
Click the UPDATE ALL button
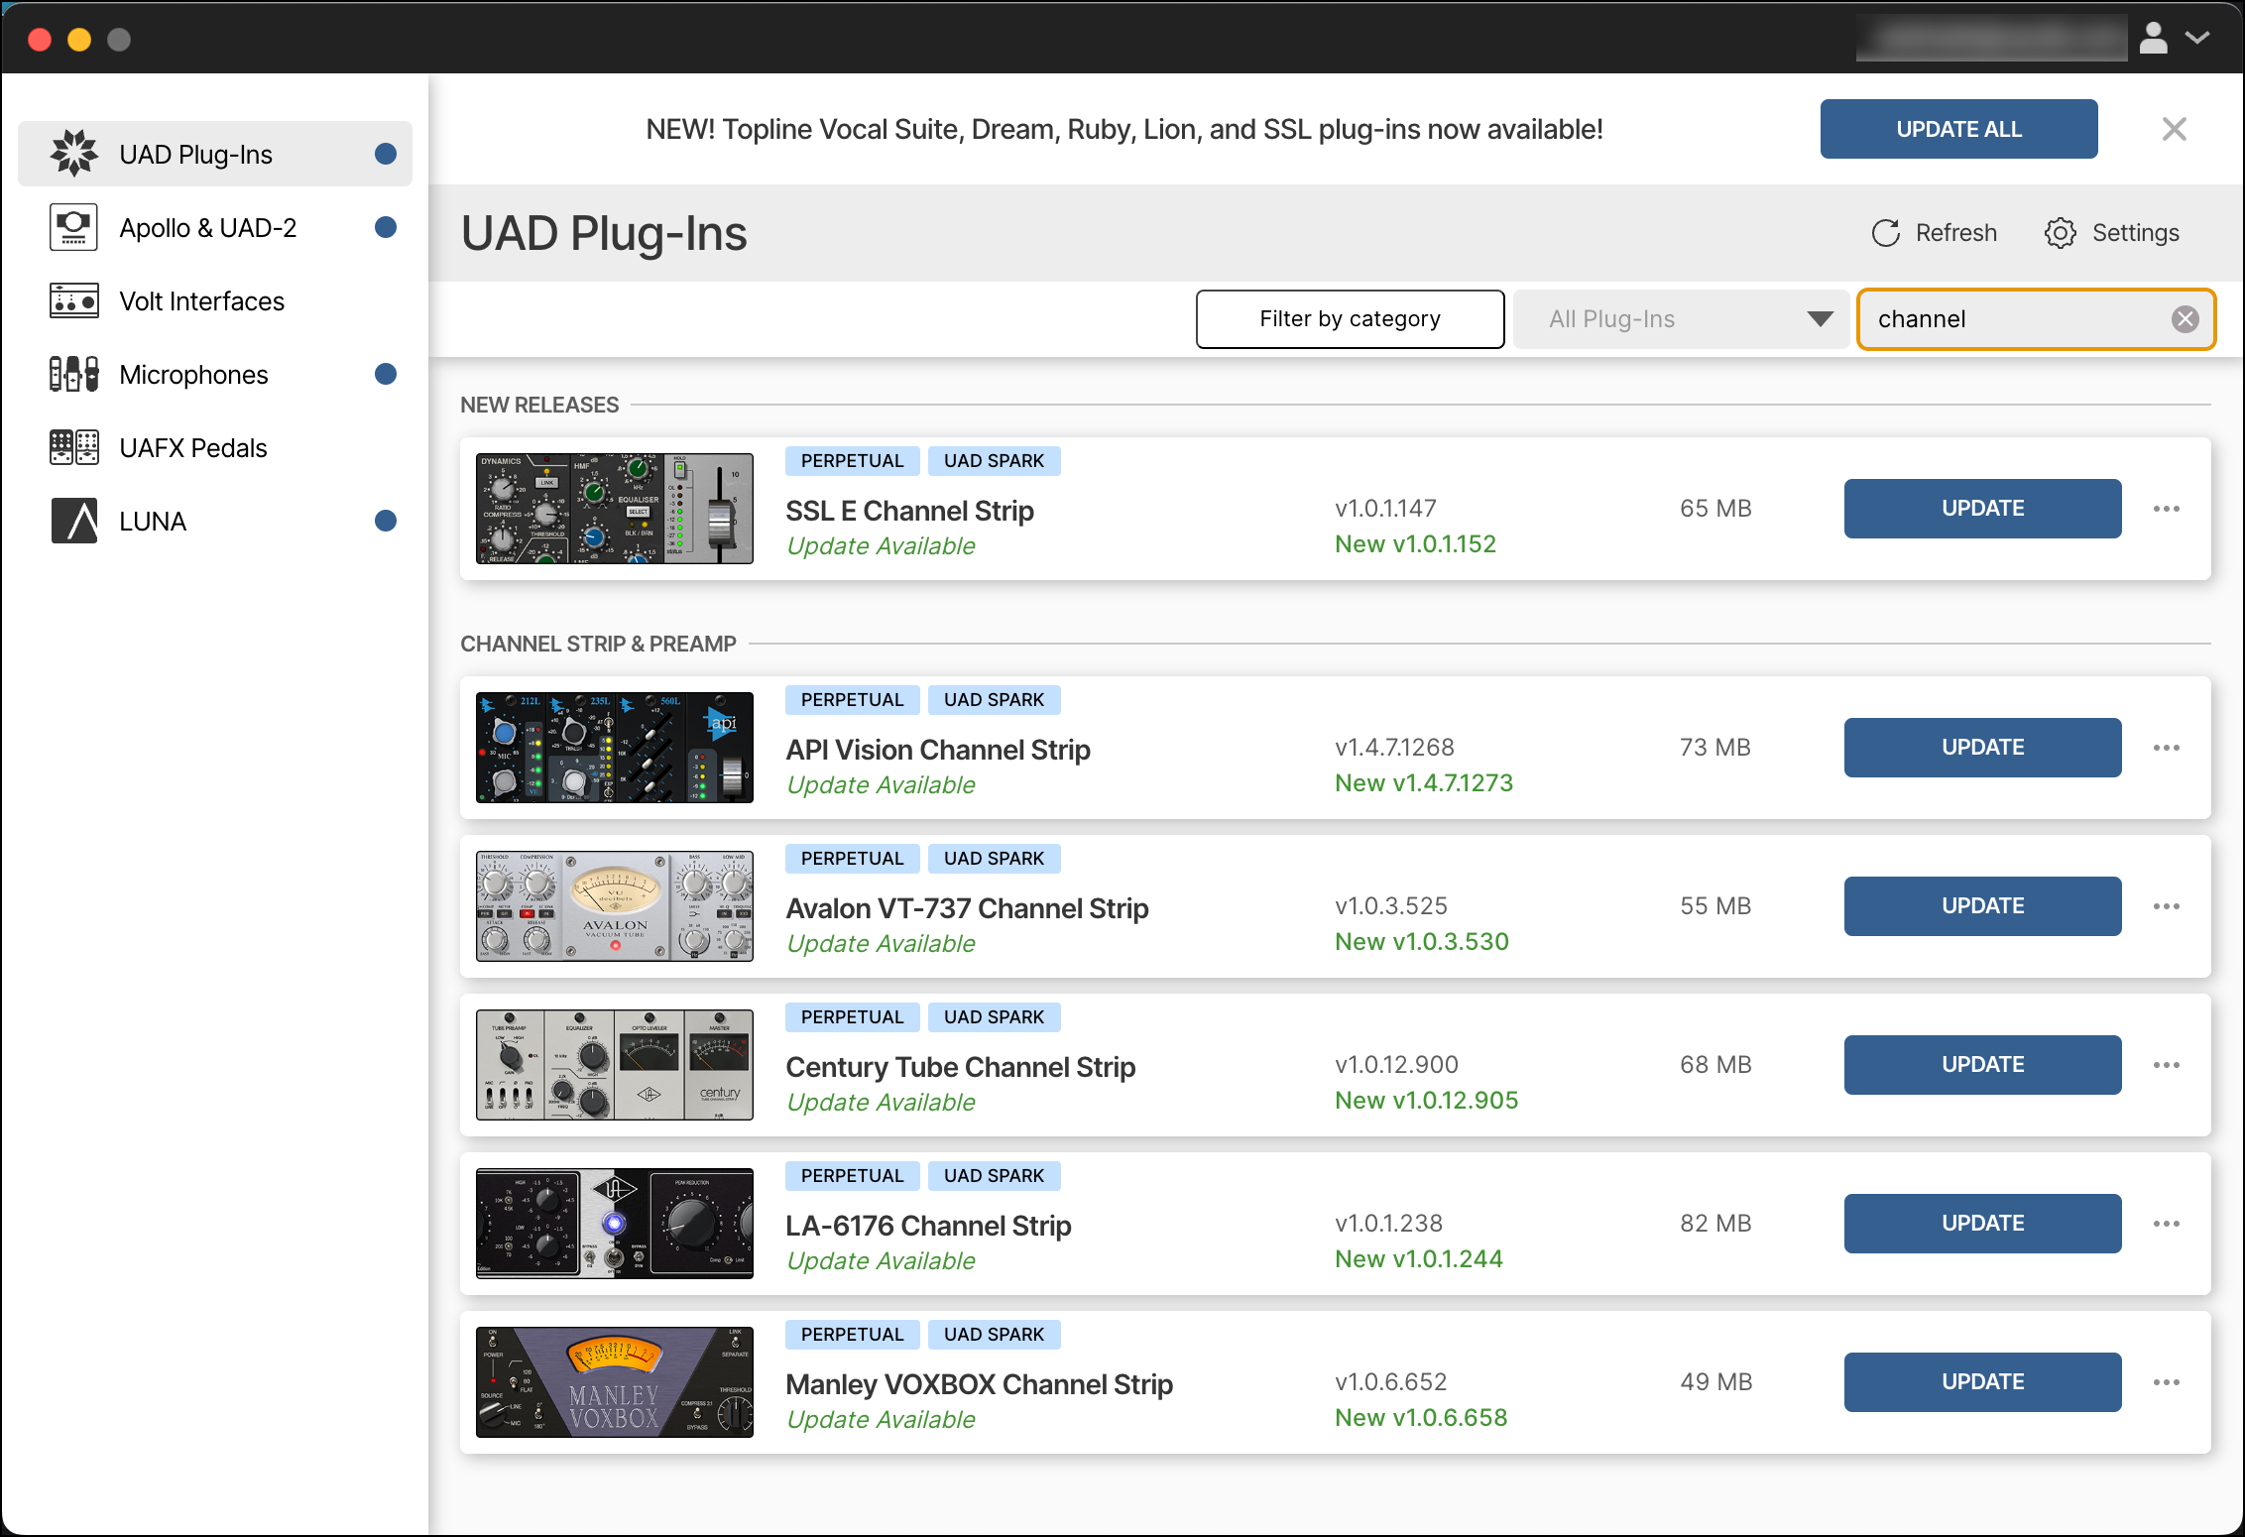(1958, 129)
